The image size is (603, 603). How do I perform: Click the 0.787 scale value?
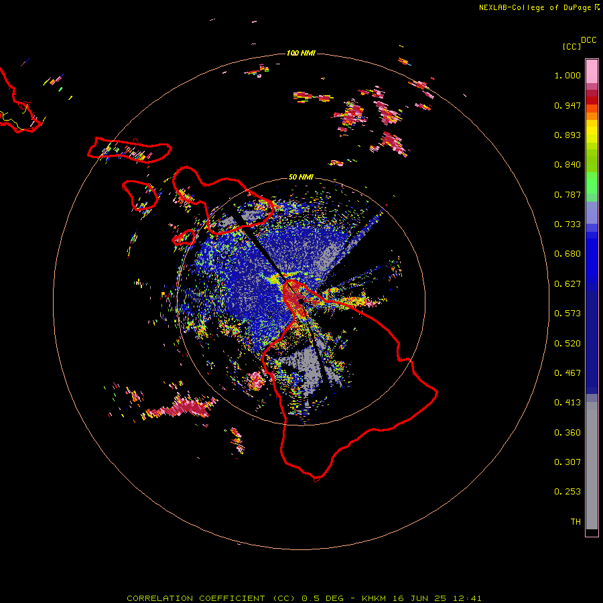(567, 194)
